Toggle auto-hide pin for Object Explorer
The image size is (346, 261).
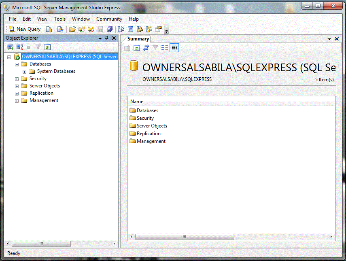(x=107, y=38)
